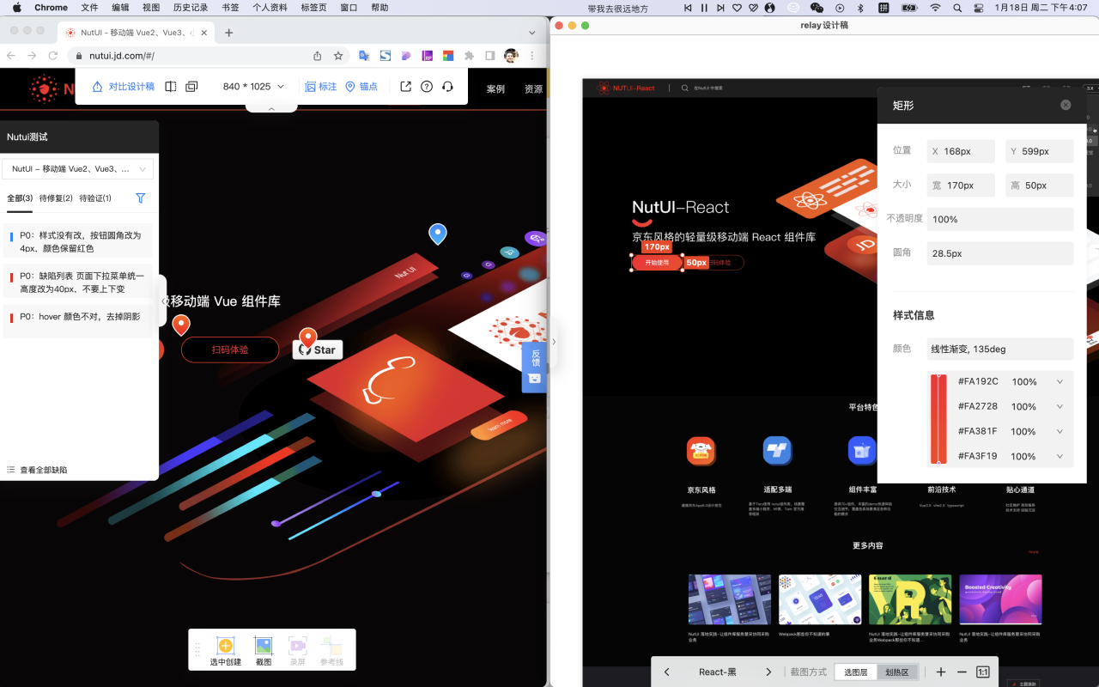1099x687 pixels.
Task: Share page icon in address bar
Action: tap(318, 56)
